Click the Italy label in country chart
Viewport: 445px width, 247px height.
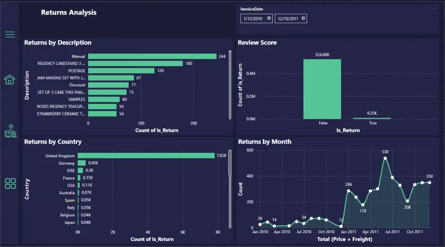point(71,207)
